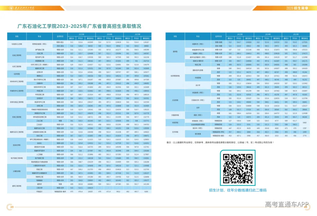This screenshot has width=317, height=216.
Task: Select the 理学院 cell in right table
Action: coord(175,52)
